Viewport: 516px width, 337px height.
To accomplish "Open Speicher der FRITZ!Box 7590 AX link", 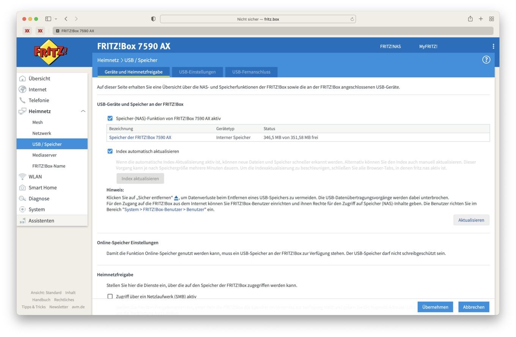I will pos(140,138).
